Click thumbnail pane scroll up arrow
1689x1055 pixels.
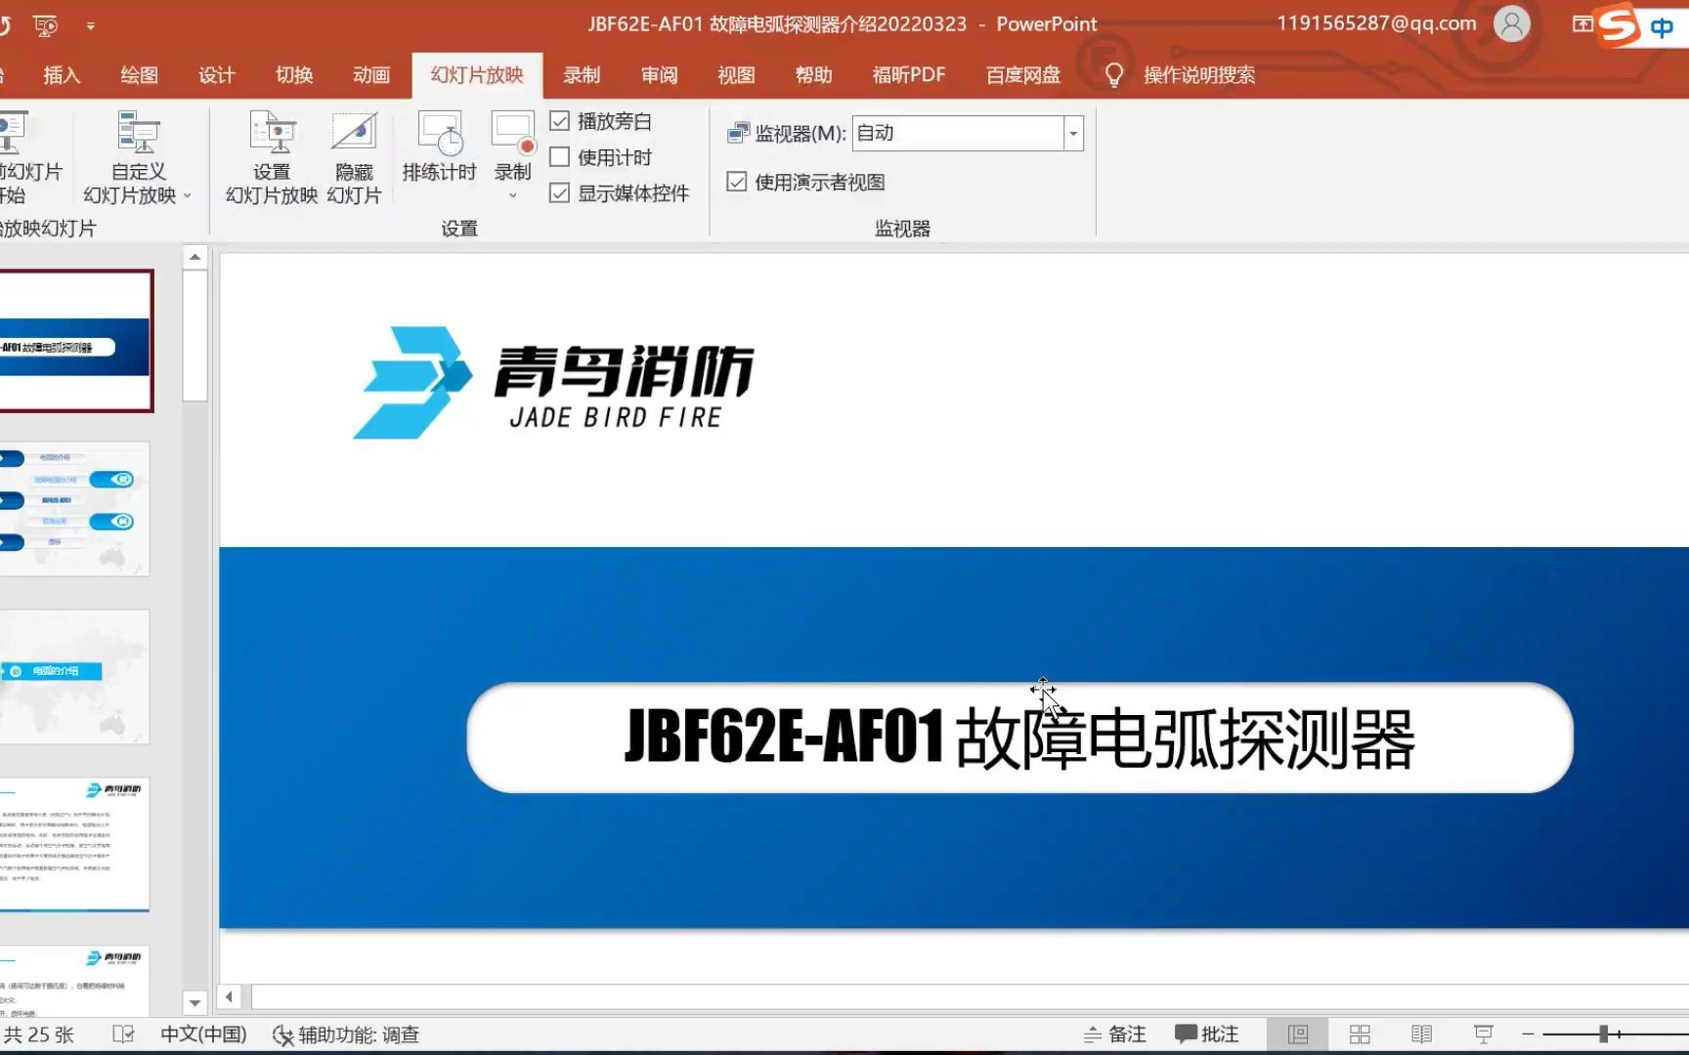(195, 258)
